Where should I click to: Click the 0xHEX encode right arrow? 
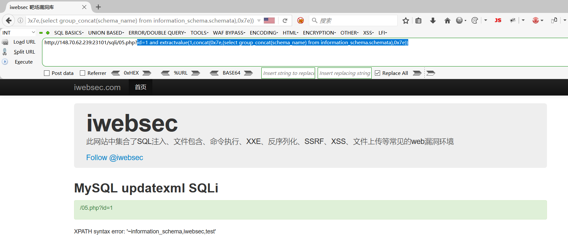click(147, 73)
